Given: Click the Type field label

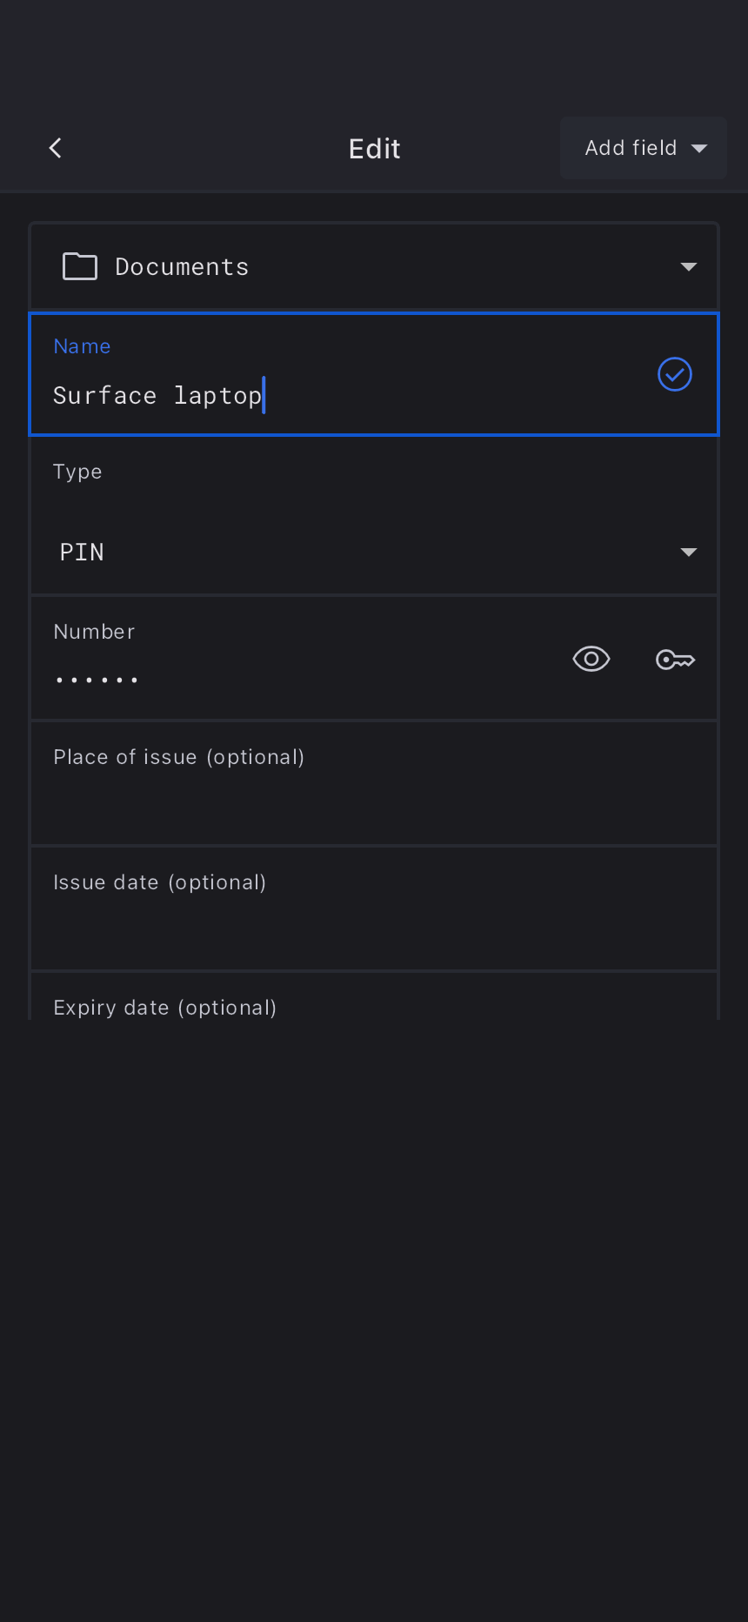Looking at the screenshot, I should (77, 472).
